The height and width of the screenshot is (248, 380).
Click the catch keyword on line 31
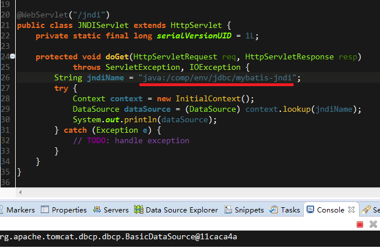(x=75, y=130)
